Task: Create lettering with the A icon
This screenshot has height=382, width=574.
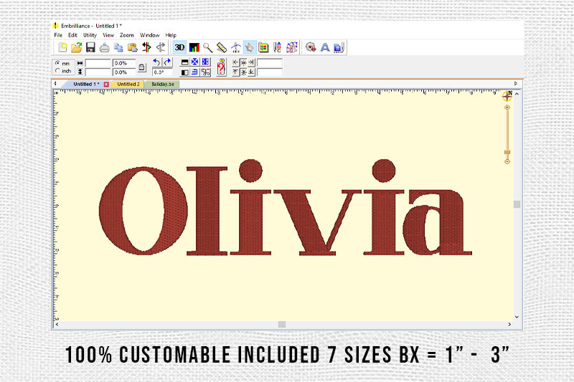Action: click(x=325, y=47)
